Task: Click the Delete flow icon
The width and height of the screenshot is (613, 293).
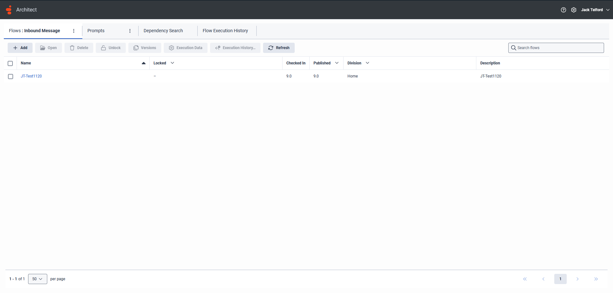Action: 72,48
